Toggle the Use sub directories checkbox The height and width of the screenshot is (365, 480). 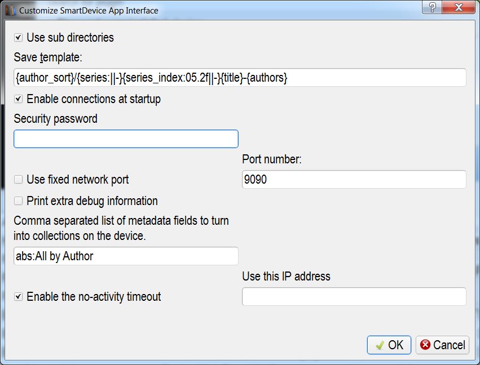[19, 38]
